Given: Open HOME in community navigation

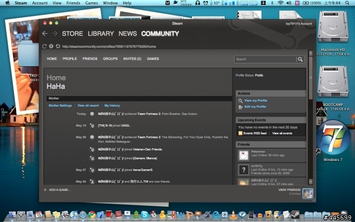Looking at the screenshot, I should [x=52, y=59].
